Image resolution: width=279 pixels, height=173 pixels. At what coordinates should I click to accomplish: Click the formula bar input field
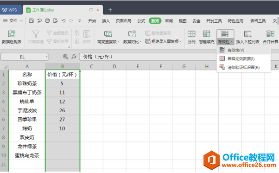tap(148, 57)
